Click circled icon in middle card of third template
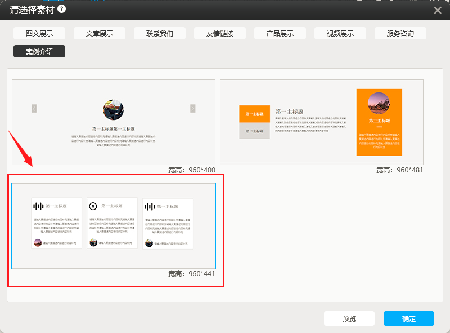This screenshot has width=450, height=333. click(x=93, y=206)
